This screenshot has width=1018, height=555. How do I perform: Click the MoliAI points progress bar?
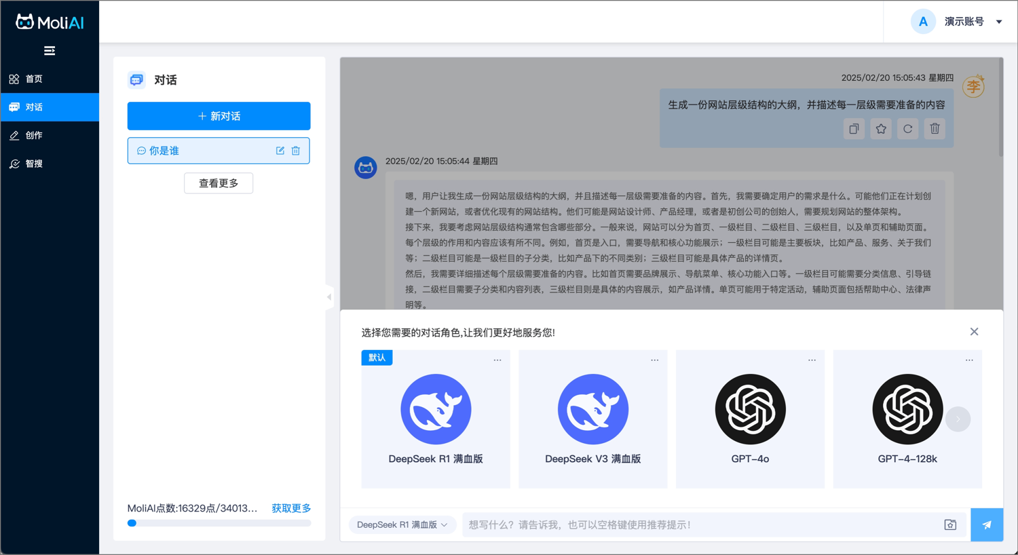click(219, 523)
